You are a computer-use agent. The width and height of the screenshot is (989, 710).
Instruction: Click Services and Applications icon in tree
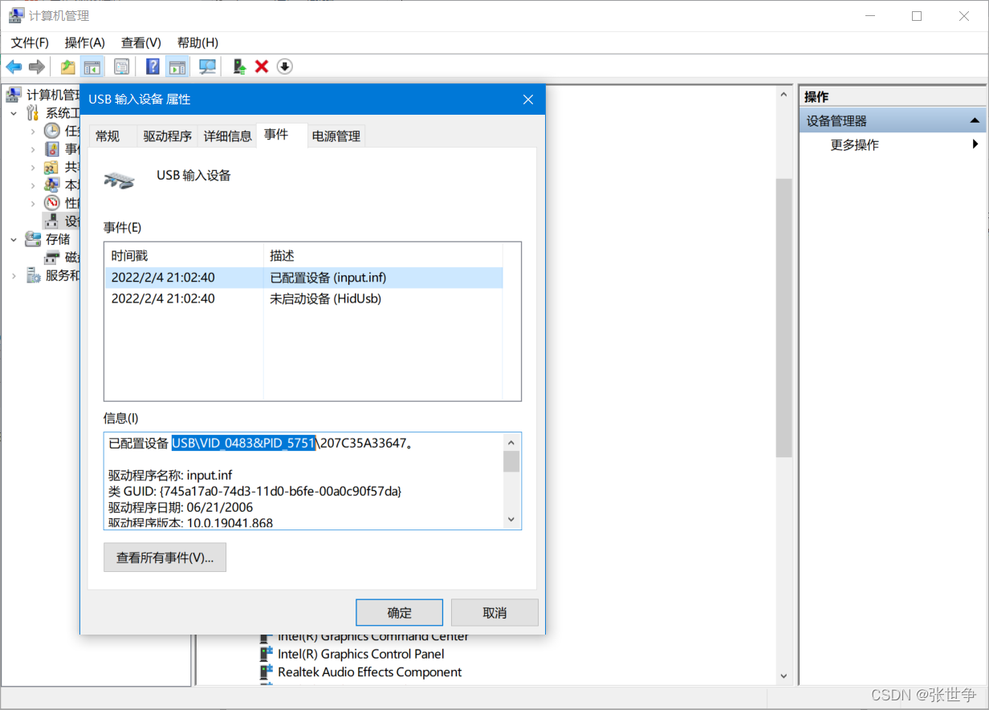33,275
